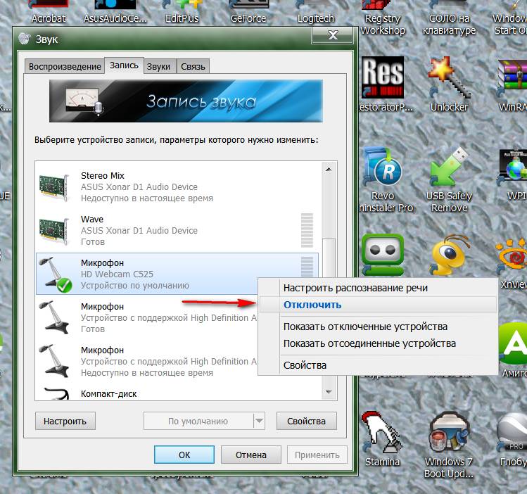Click the Компакт-диск list entry name
This screenshot has width=527, height=494.
[108, 394]
